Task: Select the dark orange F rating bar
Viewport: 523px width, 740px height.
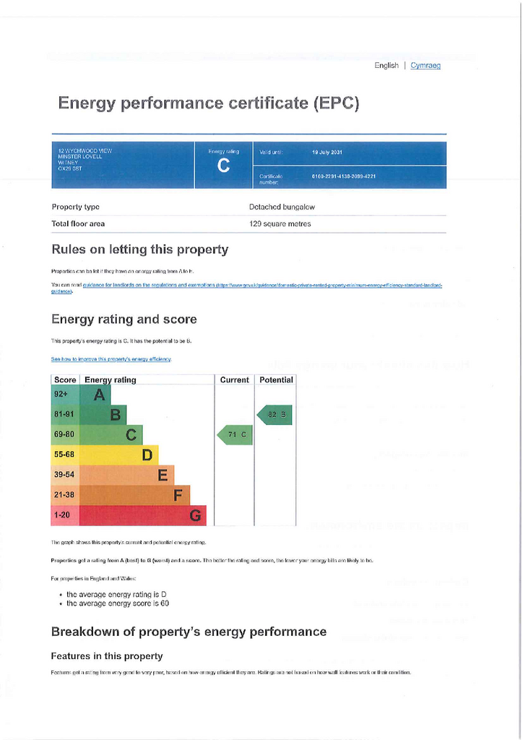Action: pos(135,495)
